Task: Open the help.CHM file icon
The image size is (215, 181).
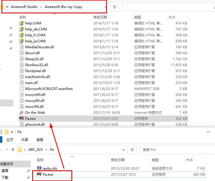Action: click(x=21, y=23)
